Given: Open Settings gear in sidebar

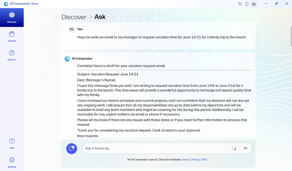Looking at the screenshot, I should click(x=12, y=163).
